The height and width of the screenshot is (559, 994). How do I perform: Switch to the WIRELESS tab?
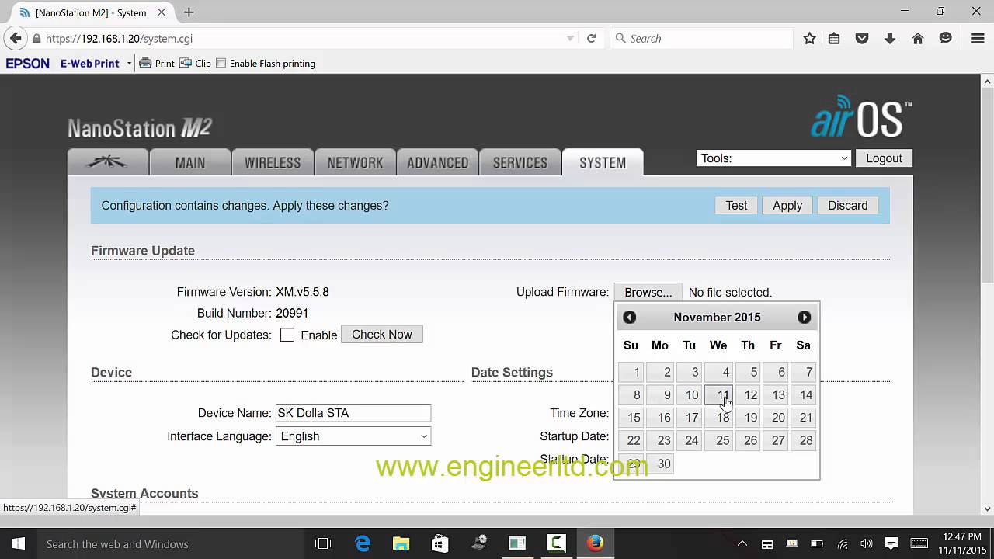pyautogui.click(x=273, y=162)
